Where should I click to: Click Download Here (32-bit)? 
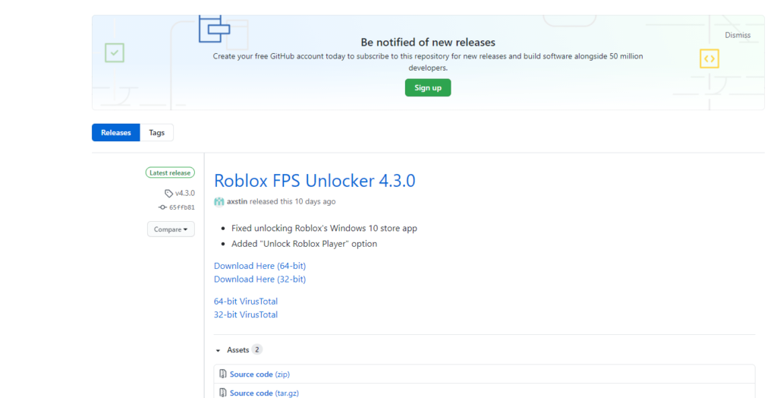coord(260,280)
